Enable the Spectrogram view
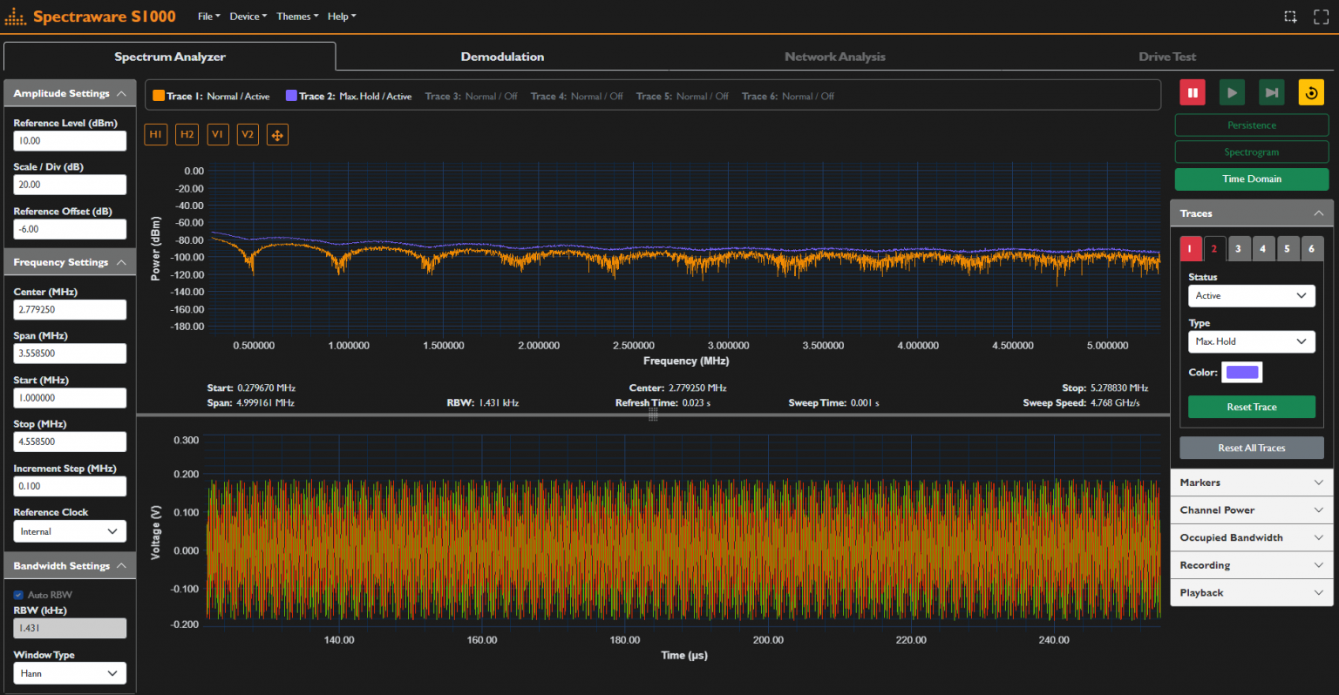This screenshot has height=695, width=1339. (1251, 151)
